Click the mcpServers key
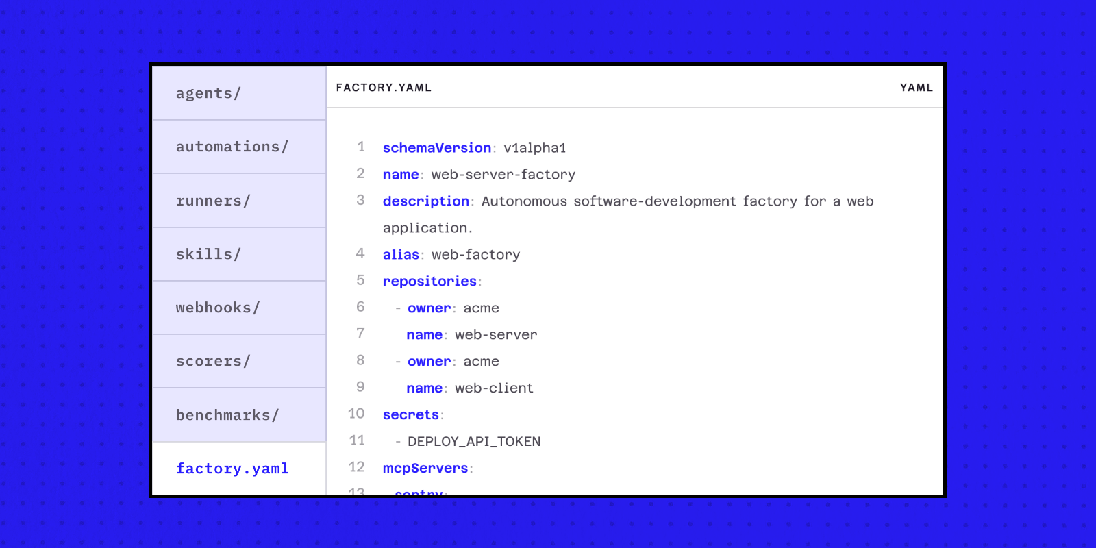 tap(425, 469)
